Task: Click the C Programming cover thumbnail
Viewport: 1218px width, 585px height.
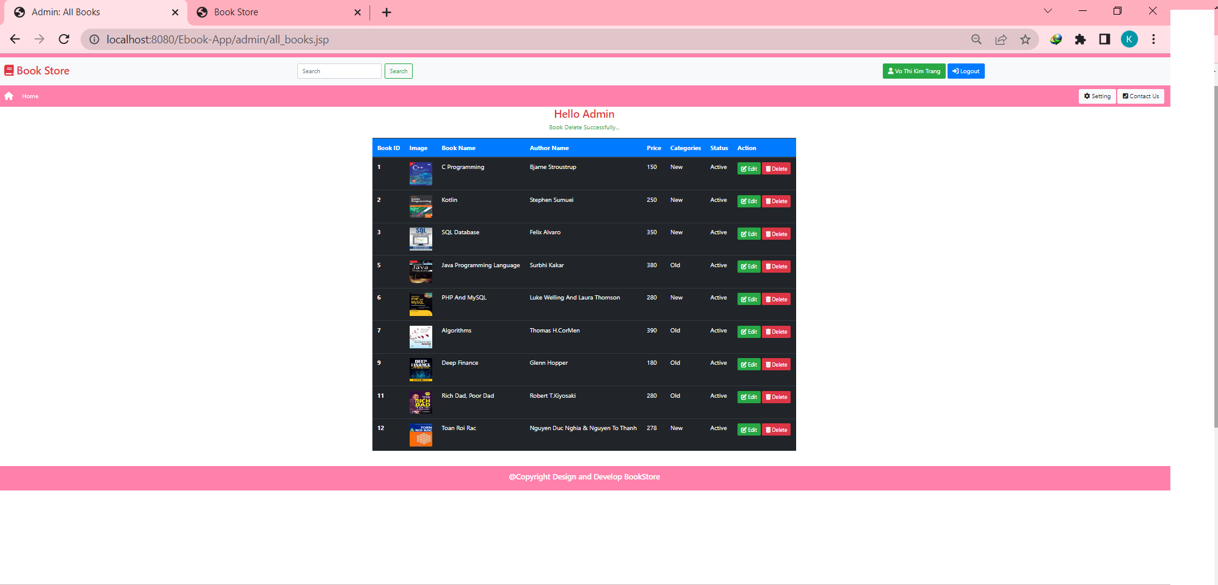Action: point(421,174)
